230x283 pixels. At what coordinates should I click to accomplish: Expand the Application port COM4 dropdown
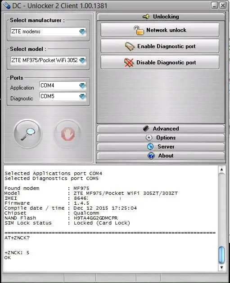(x=82, y=86)
